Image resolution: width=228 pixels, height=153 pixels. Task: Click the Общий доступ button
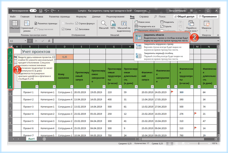click(x=185, y=17)
